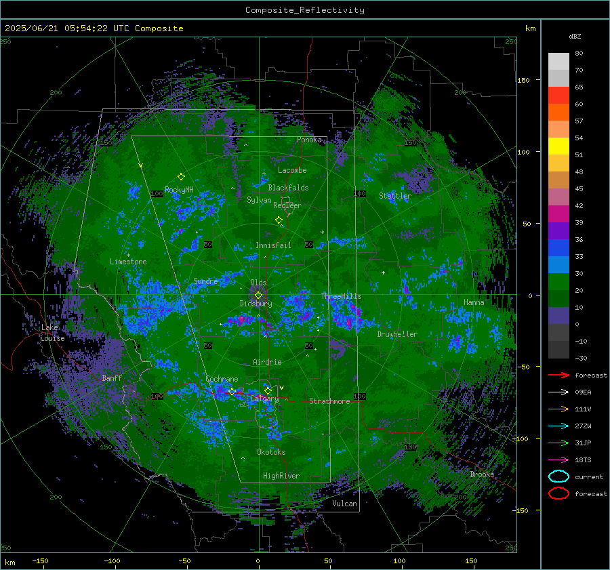Click the magenta 39-42 dBZ color swatch
The image size is (610, 570).
coord(558,214)
